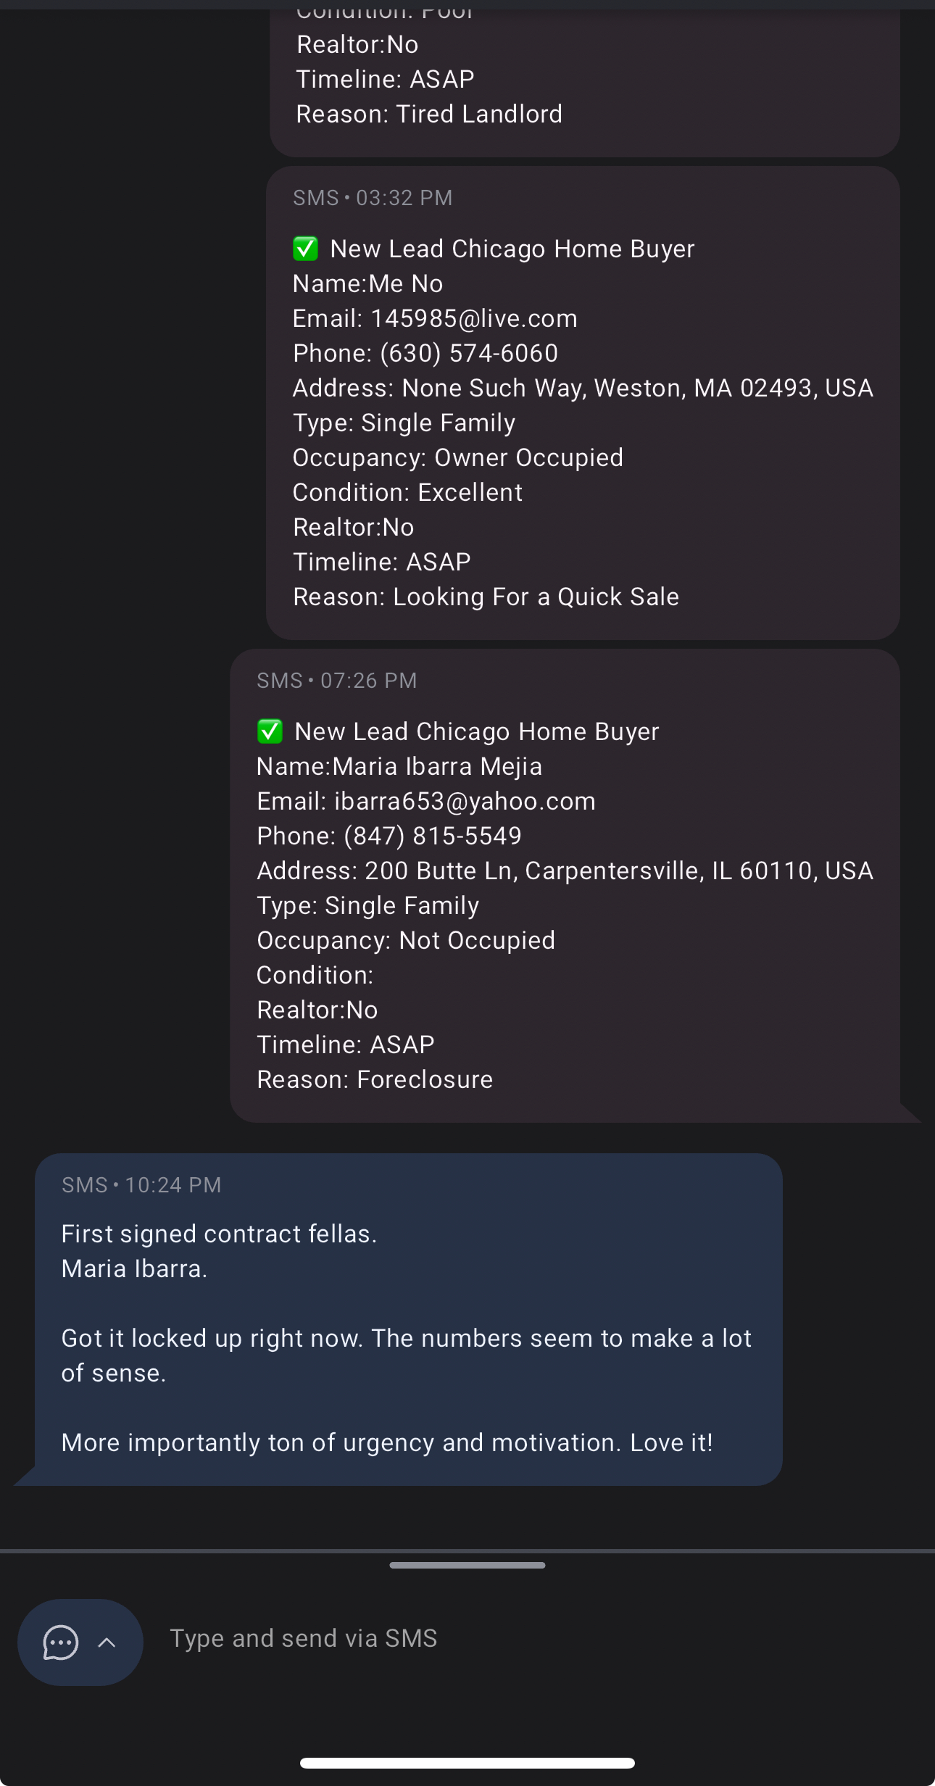
Task: Tap the SMS 03:32 PM timestamp
Action: click(x=373, y=198)
